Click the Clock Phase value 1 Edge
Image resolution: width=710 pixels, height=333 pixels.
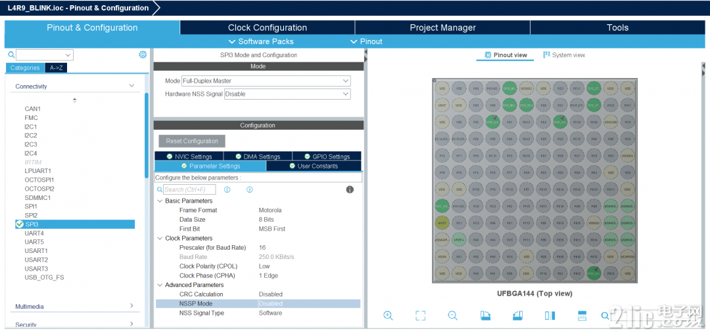coord(268,276)
